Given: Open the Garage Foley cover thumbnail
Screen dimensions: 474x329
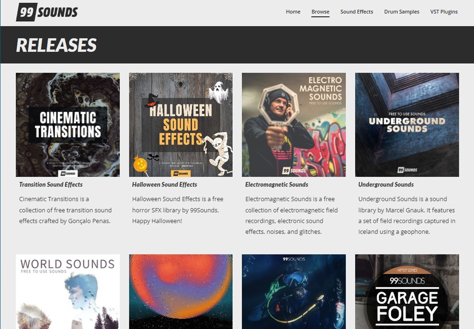Looking at the screenshot, I should 407,292.
